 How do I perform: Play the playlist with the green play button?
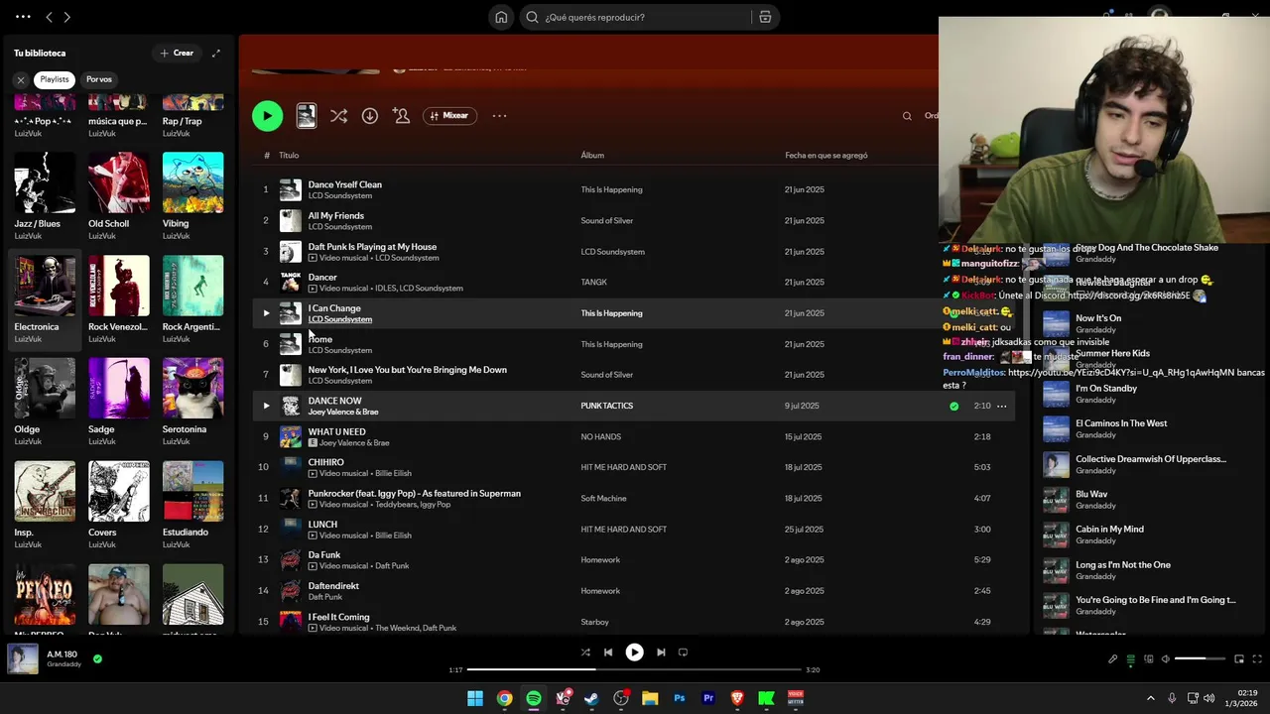267,116
